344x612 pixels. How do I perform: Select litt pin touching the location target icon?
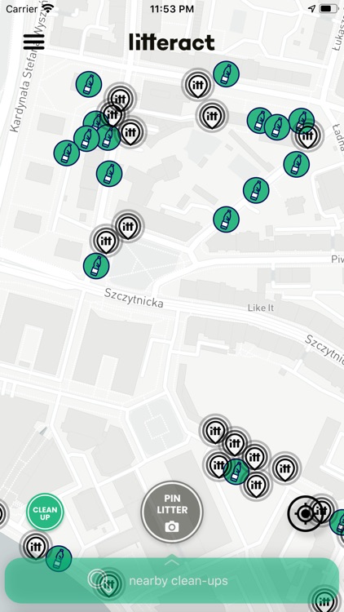point(322,510)
